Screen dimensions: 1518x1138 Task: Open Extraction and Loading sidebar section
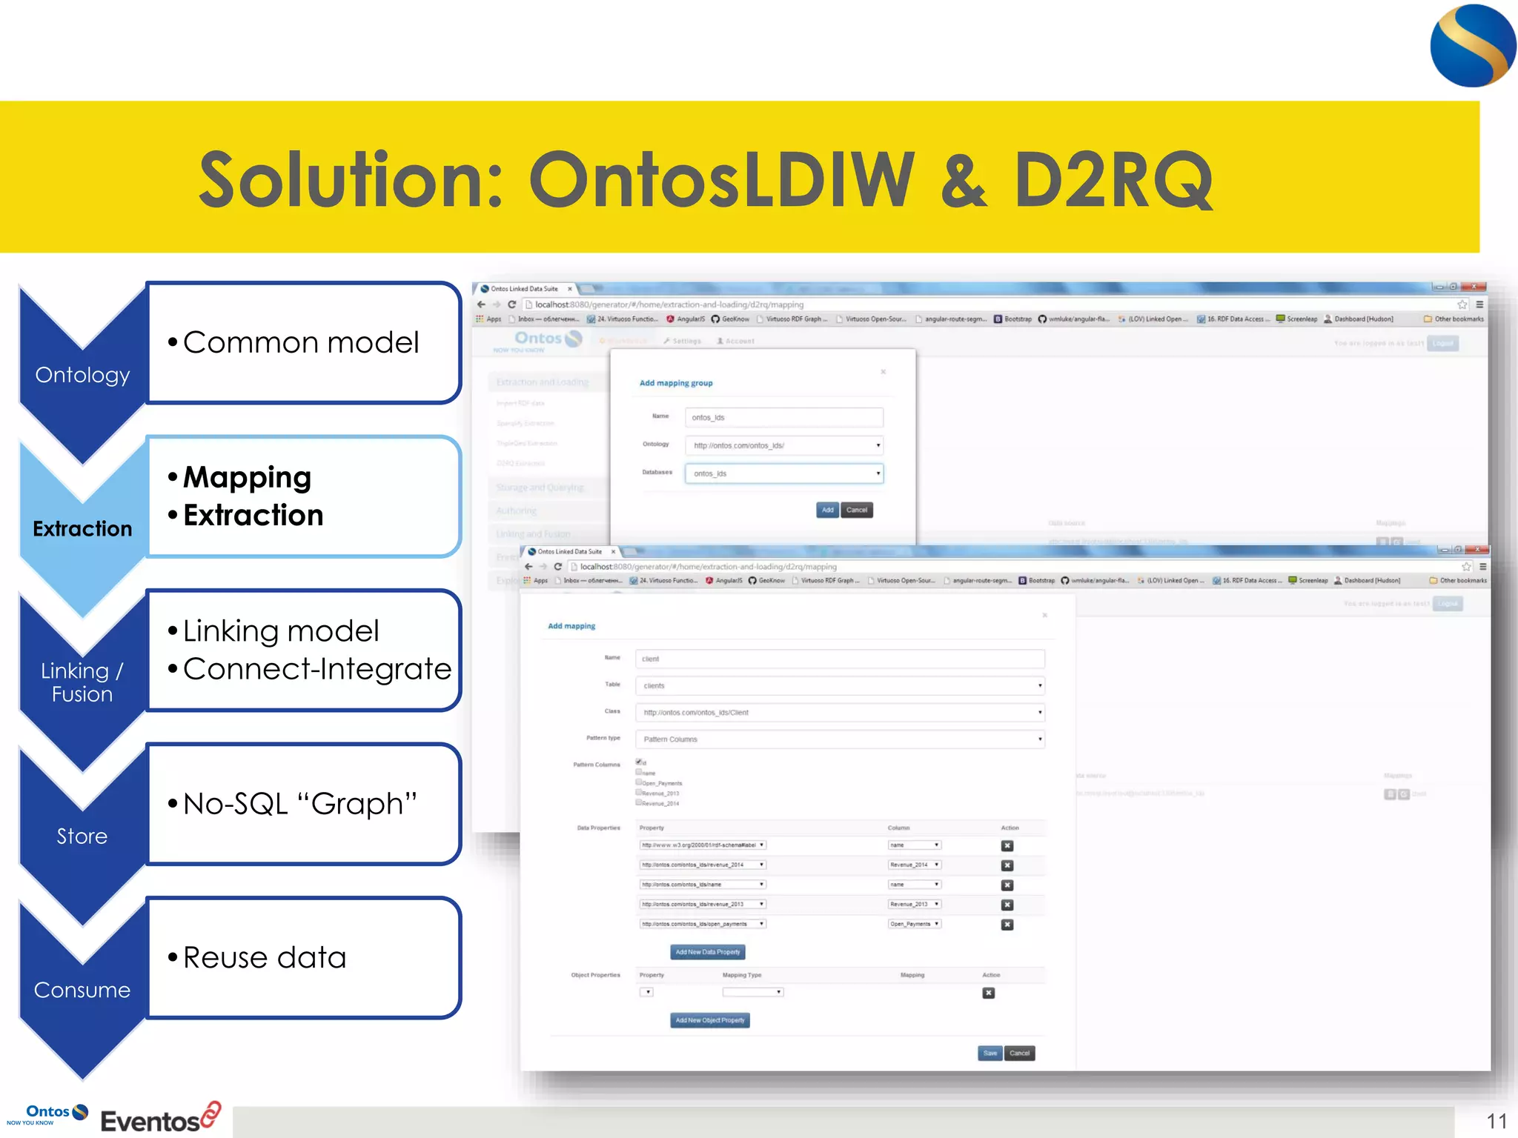point(547,382)
